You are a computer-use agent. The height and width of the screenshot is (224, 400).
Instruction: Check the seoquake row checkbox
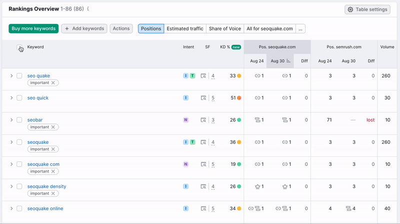(x=19, y=142)
